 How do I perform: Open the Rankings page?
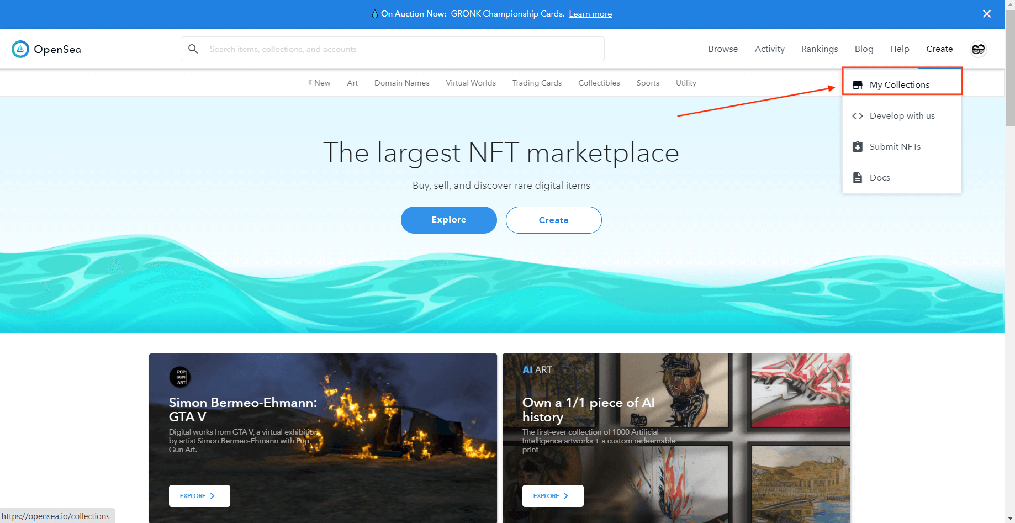point(819,49)
